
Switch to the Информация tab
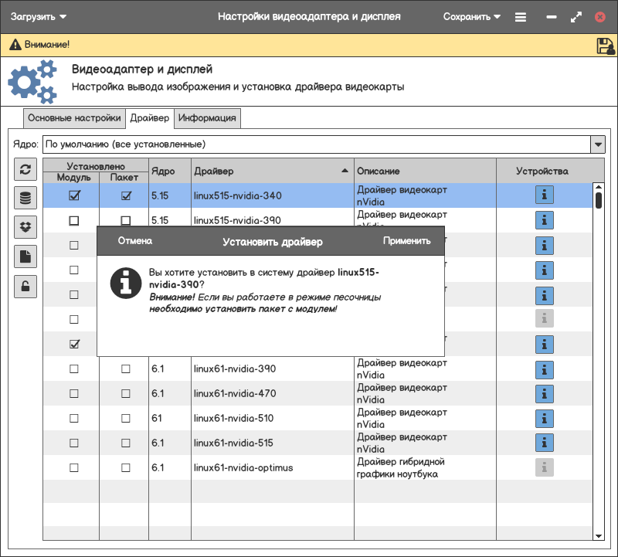click(208, 118)
